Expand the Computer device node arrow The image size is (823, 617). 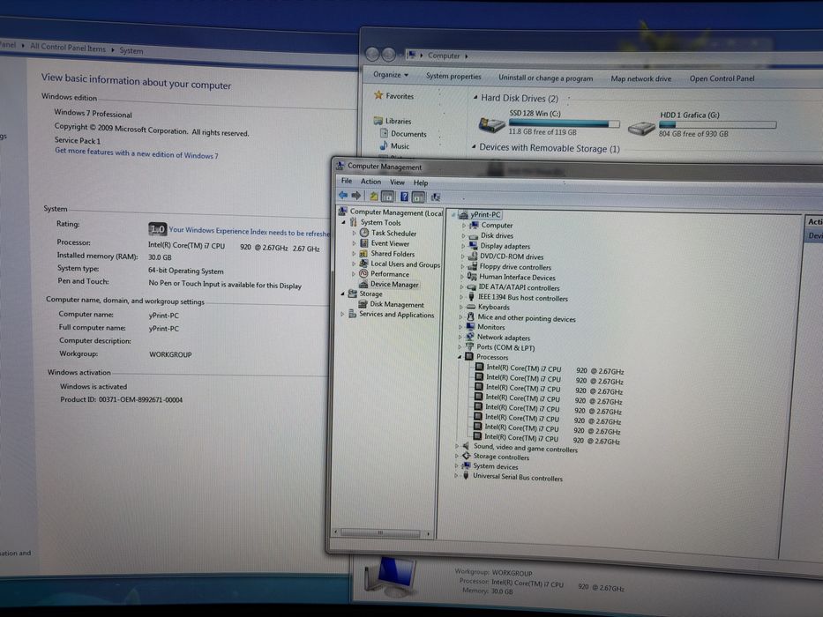click(463, 225)
